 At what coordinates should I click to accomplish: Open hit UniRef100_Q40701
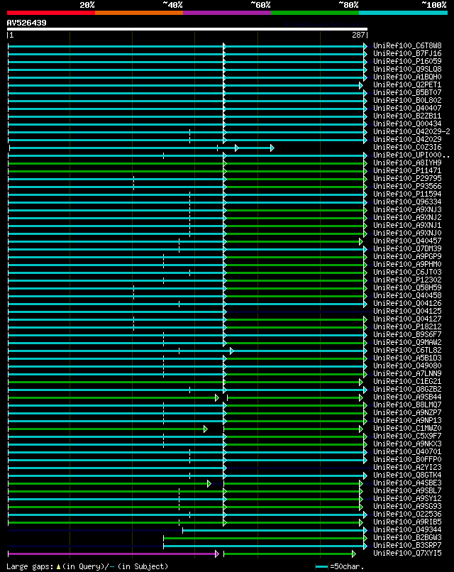[x=407, y=451]
